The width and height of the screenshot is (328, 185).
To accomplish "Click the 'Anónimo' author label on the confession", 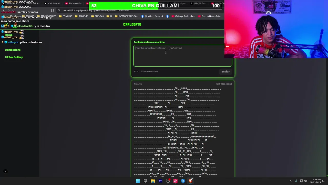I will click(x=138, y=84).
